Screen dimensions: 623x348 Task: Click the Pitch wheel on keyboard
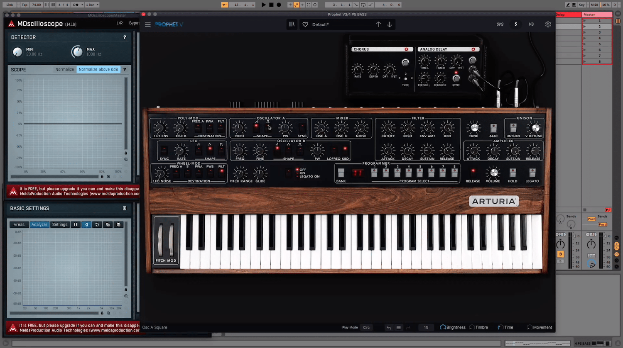coord(161,240)
